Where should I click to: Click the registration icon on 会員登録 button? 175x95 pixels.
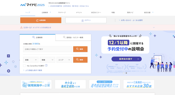point(37,20)
